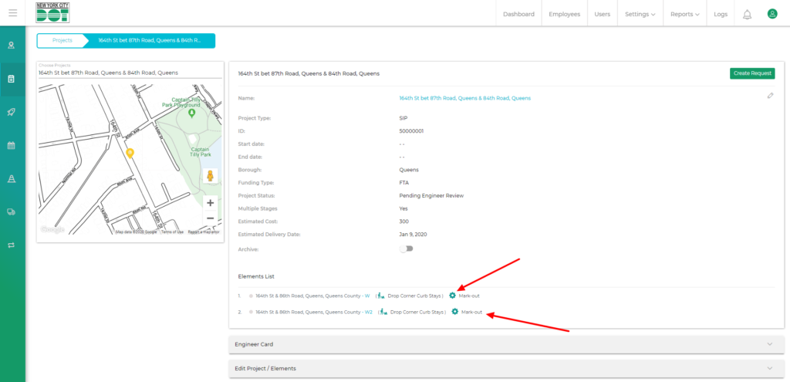
Task: Click the Create Request button
Action: pos(751,73)
